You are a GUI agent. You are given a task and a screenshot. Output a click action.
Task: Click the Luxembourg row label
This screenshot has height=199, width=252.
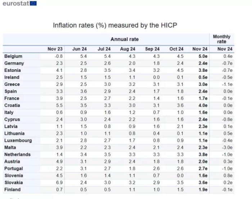pos(18,140)
